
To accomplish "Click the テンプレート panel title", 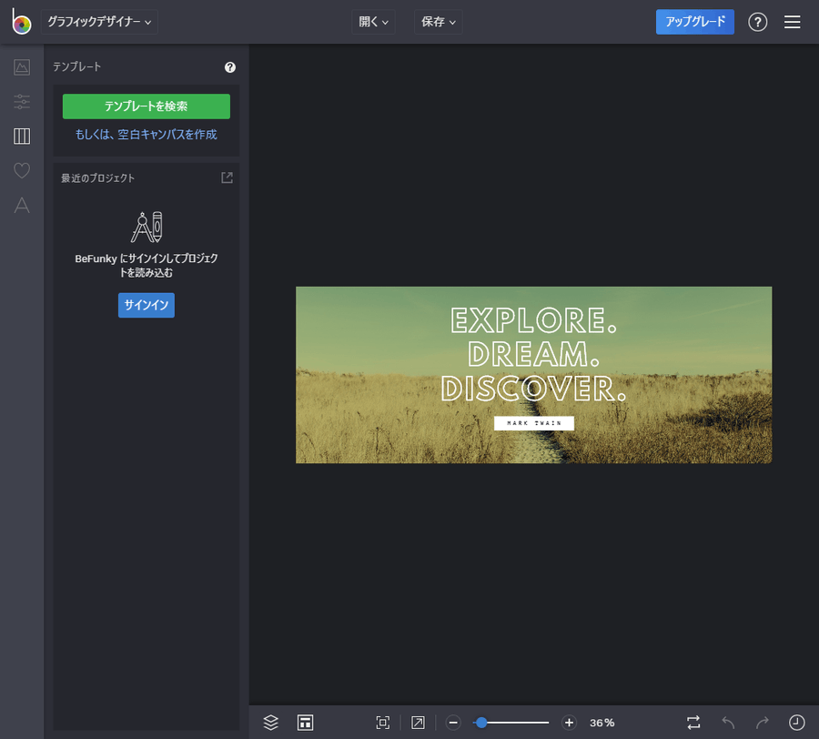I will tap(76, 66).
